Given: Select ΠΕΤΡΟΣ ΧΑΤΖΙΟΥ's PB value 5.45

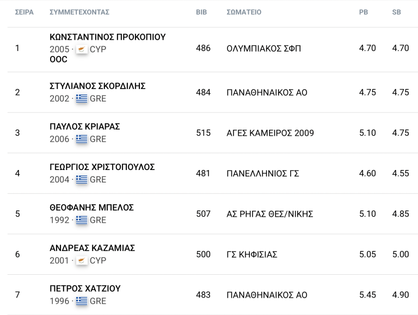Looking at the screenshot, I should point(367,295).
